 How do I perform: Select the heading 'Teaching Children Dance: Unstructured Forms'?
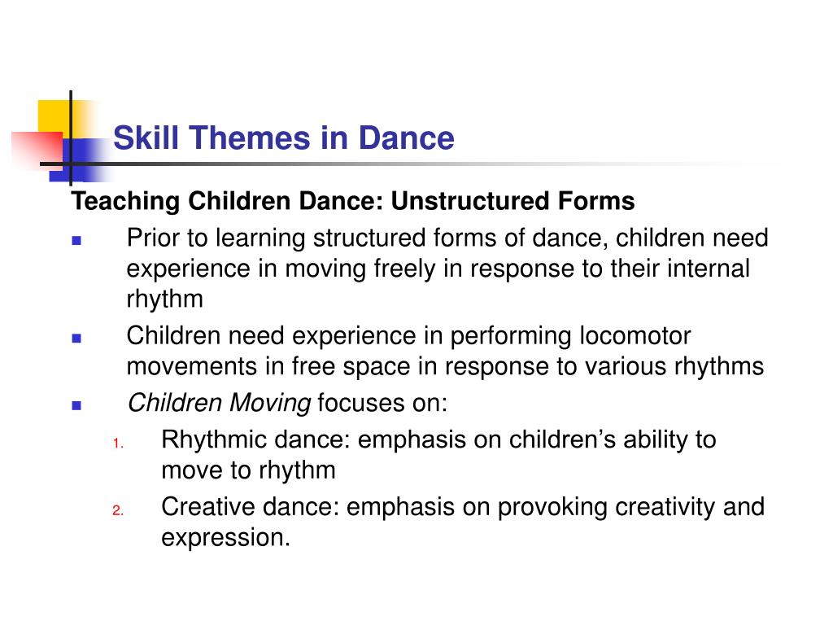click(353, 202)
